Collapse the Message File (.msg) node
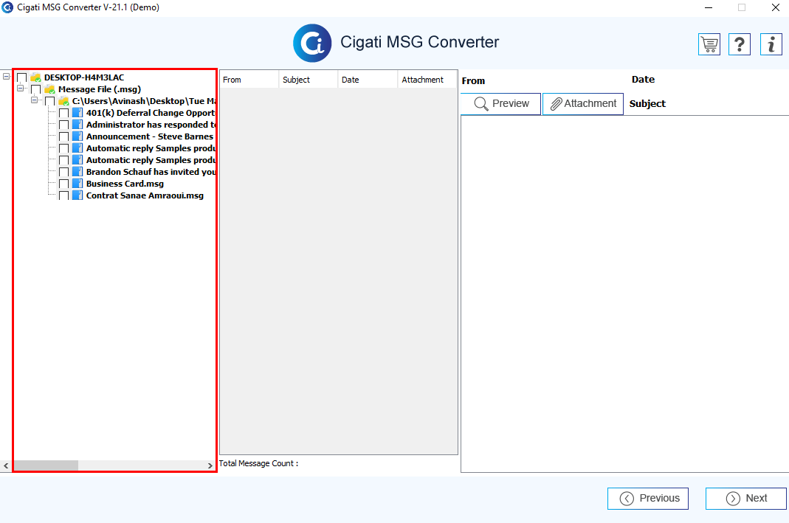The height and width of the screenshot is (523, 789). (x=20, y=88)
